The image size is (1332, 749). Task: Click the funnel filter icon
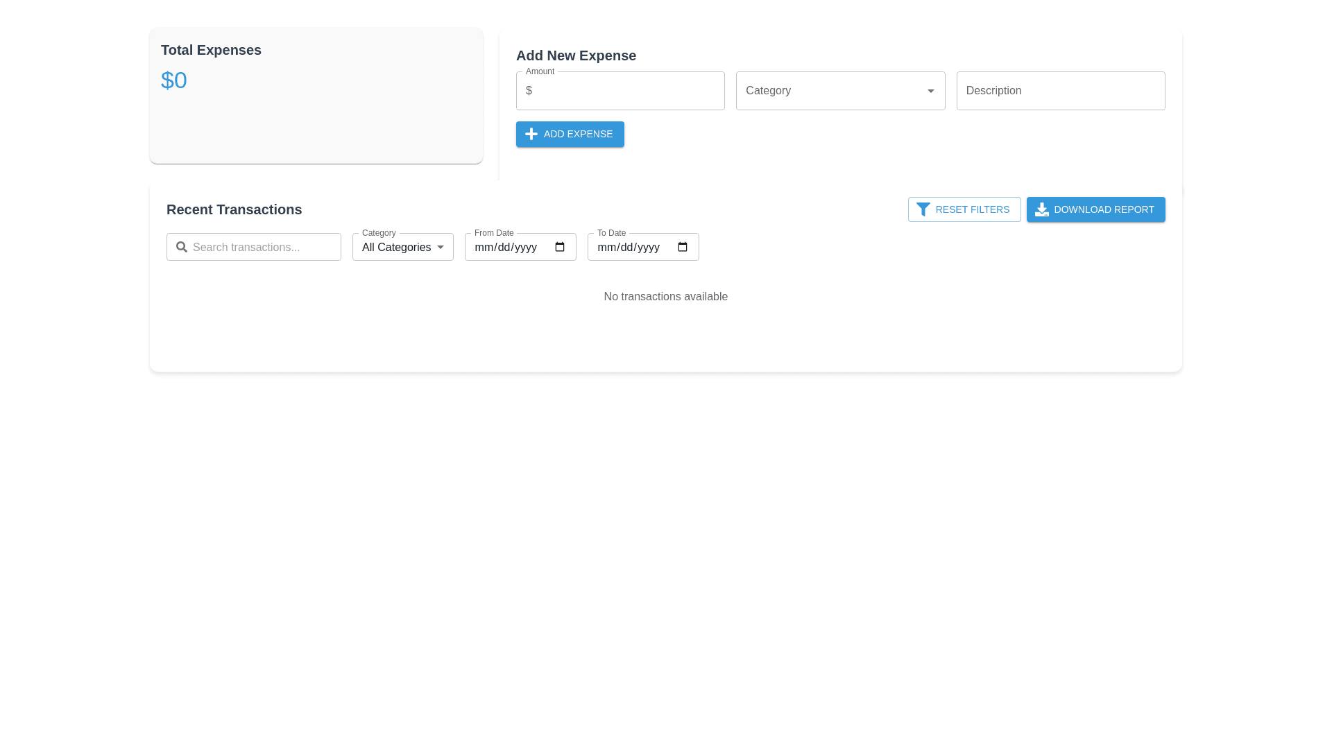923,209
